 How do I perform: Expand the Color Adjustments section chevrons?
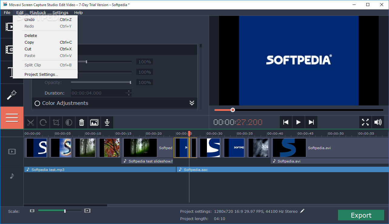[x=192, y=103]
